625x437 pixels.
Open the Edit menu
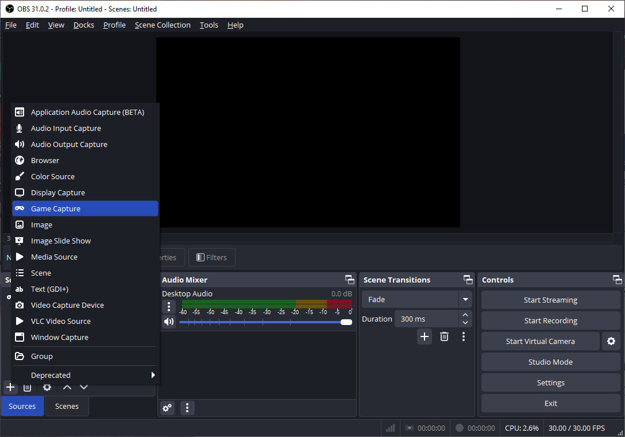click(32, 25)
